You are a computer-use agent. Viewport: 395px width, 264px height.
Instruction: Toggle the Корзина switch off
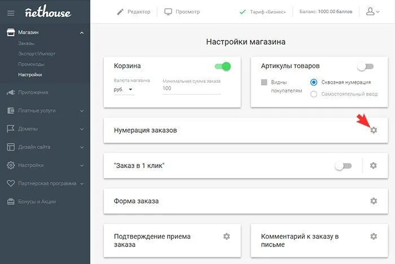pyautogui.click(x=223, y=66)
